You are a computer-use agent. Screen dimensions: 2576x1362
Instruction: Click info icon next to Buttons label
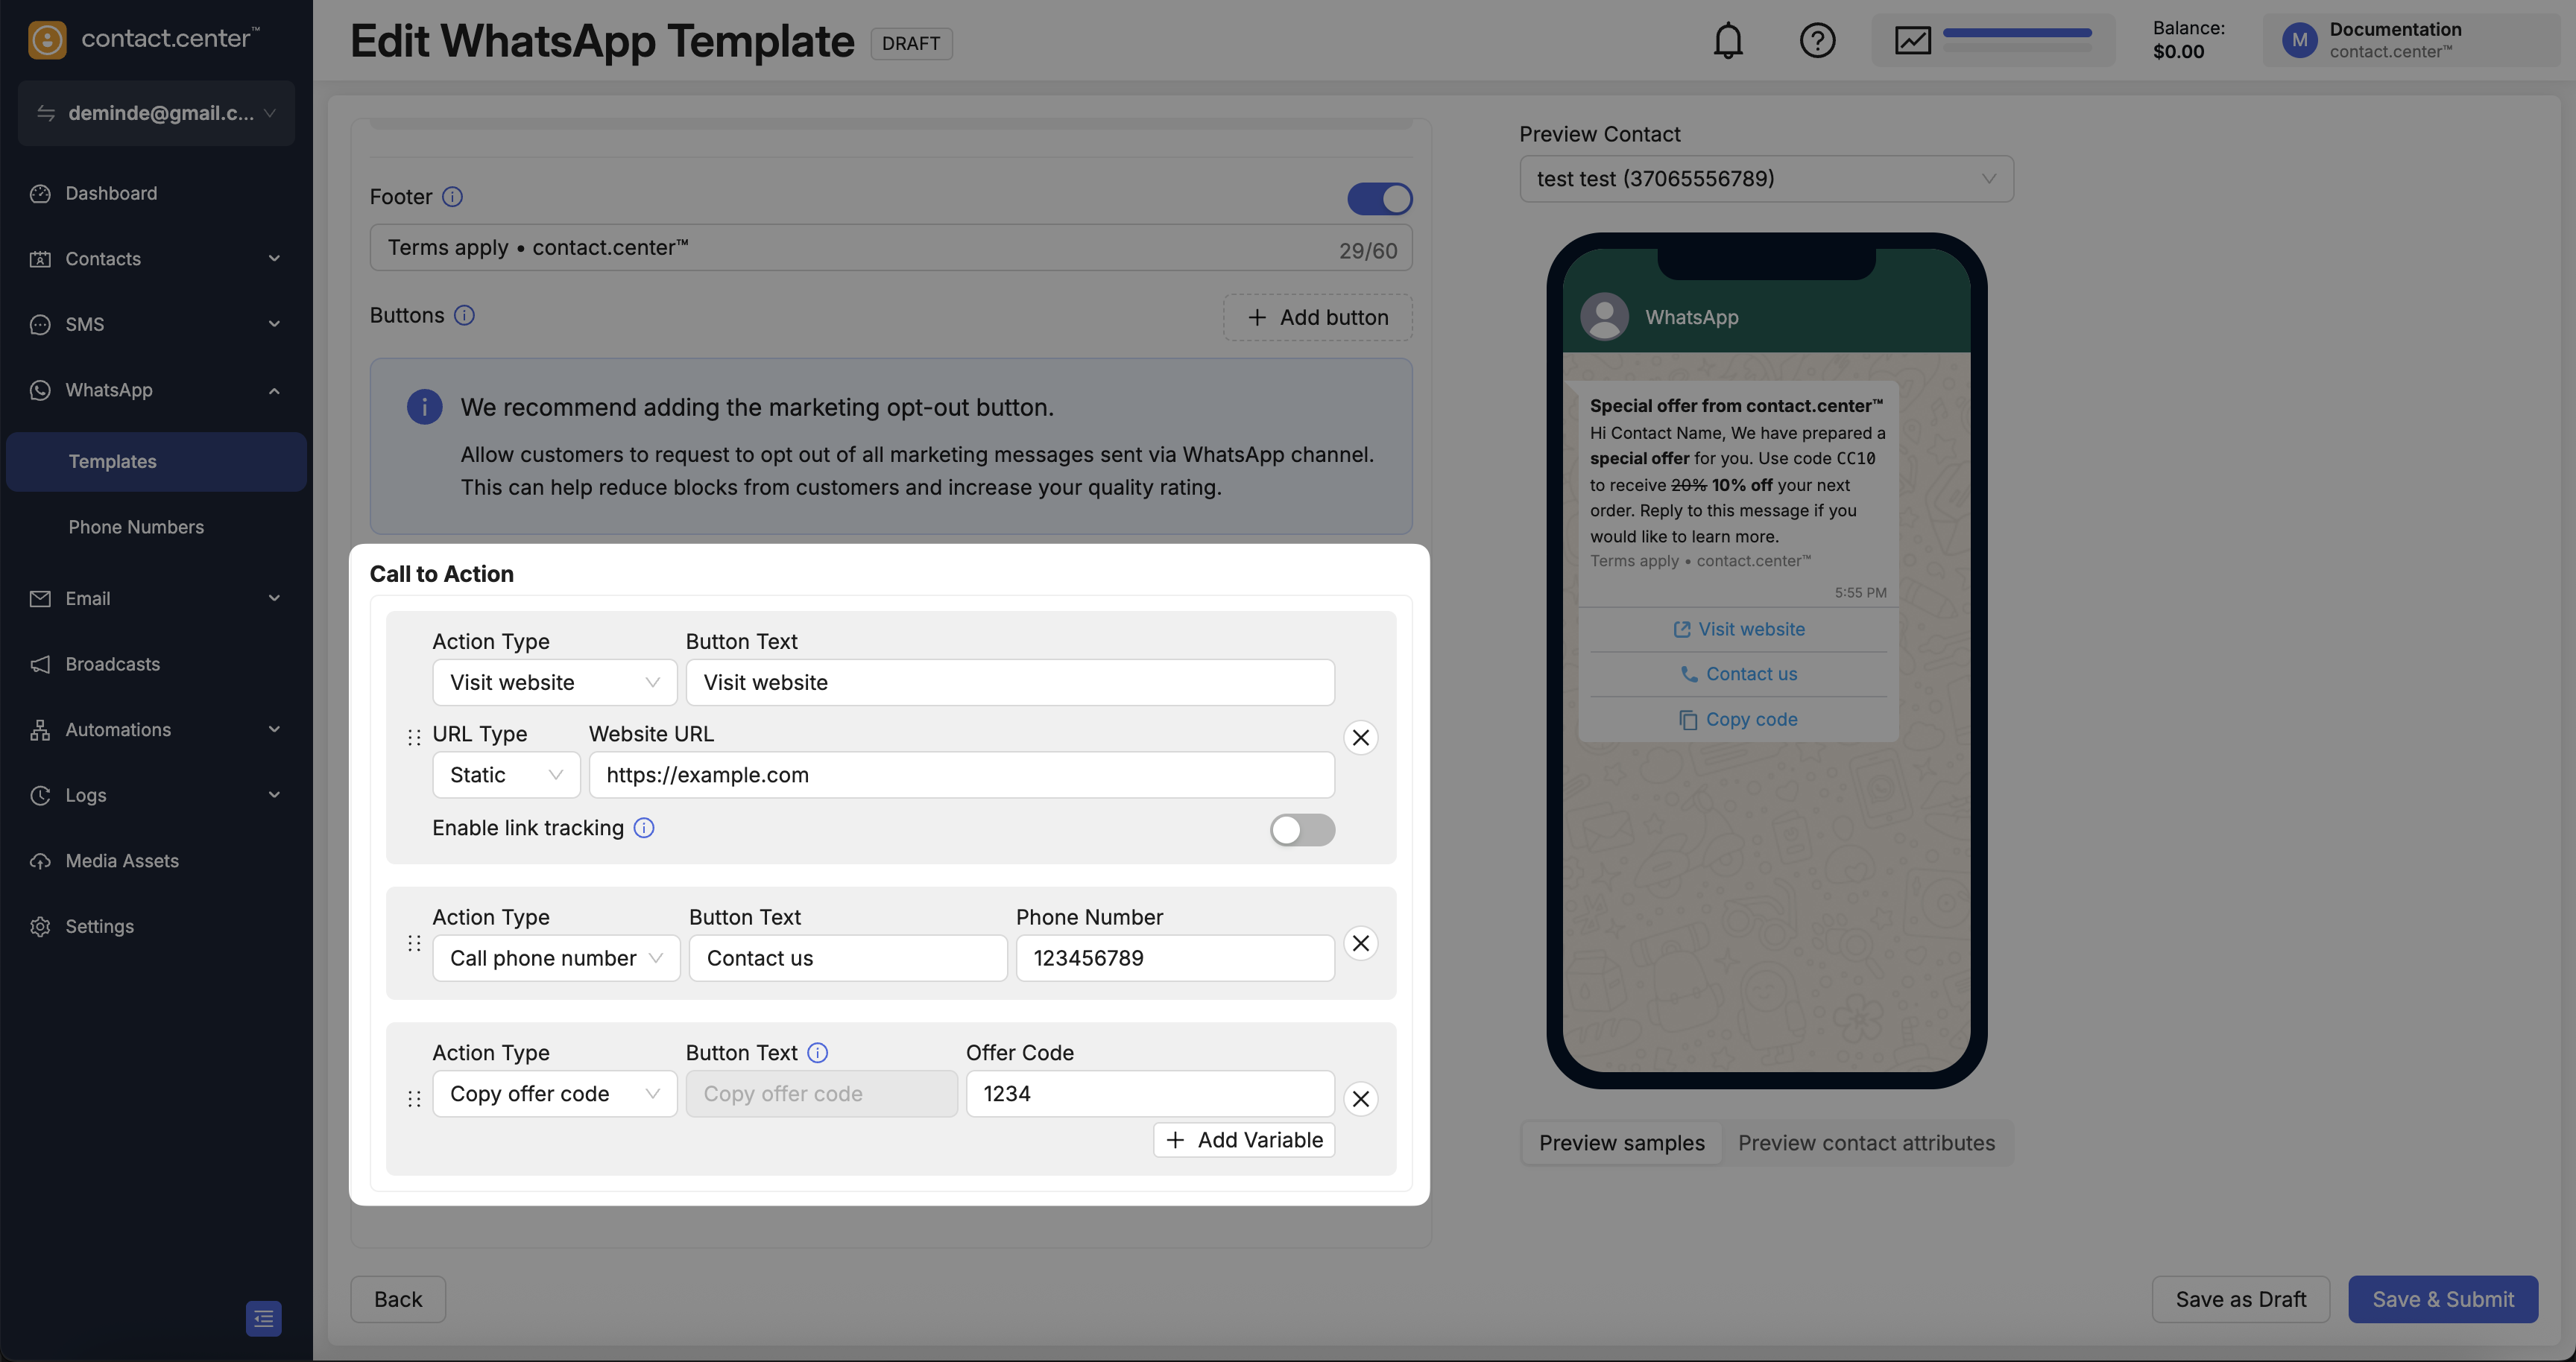tap(464, 316)
